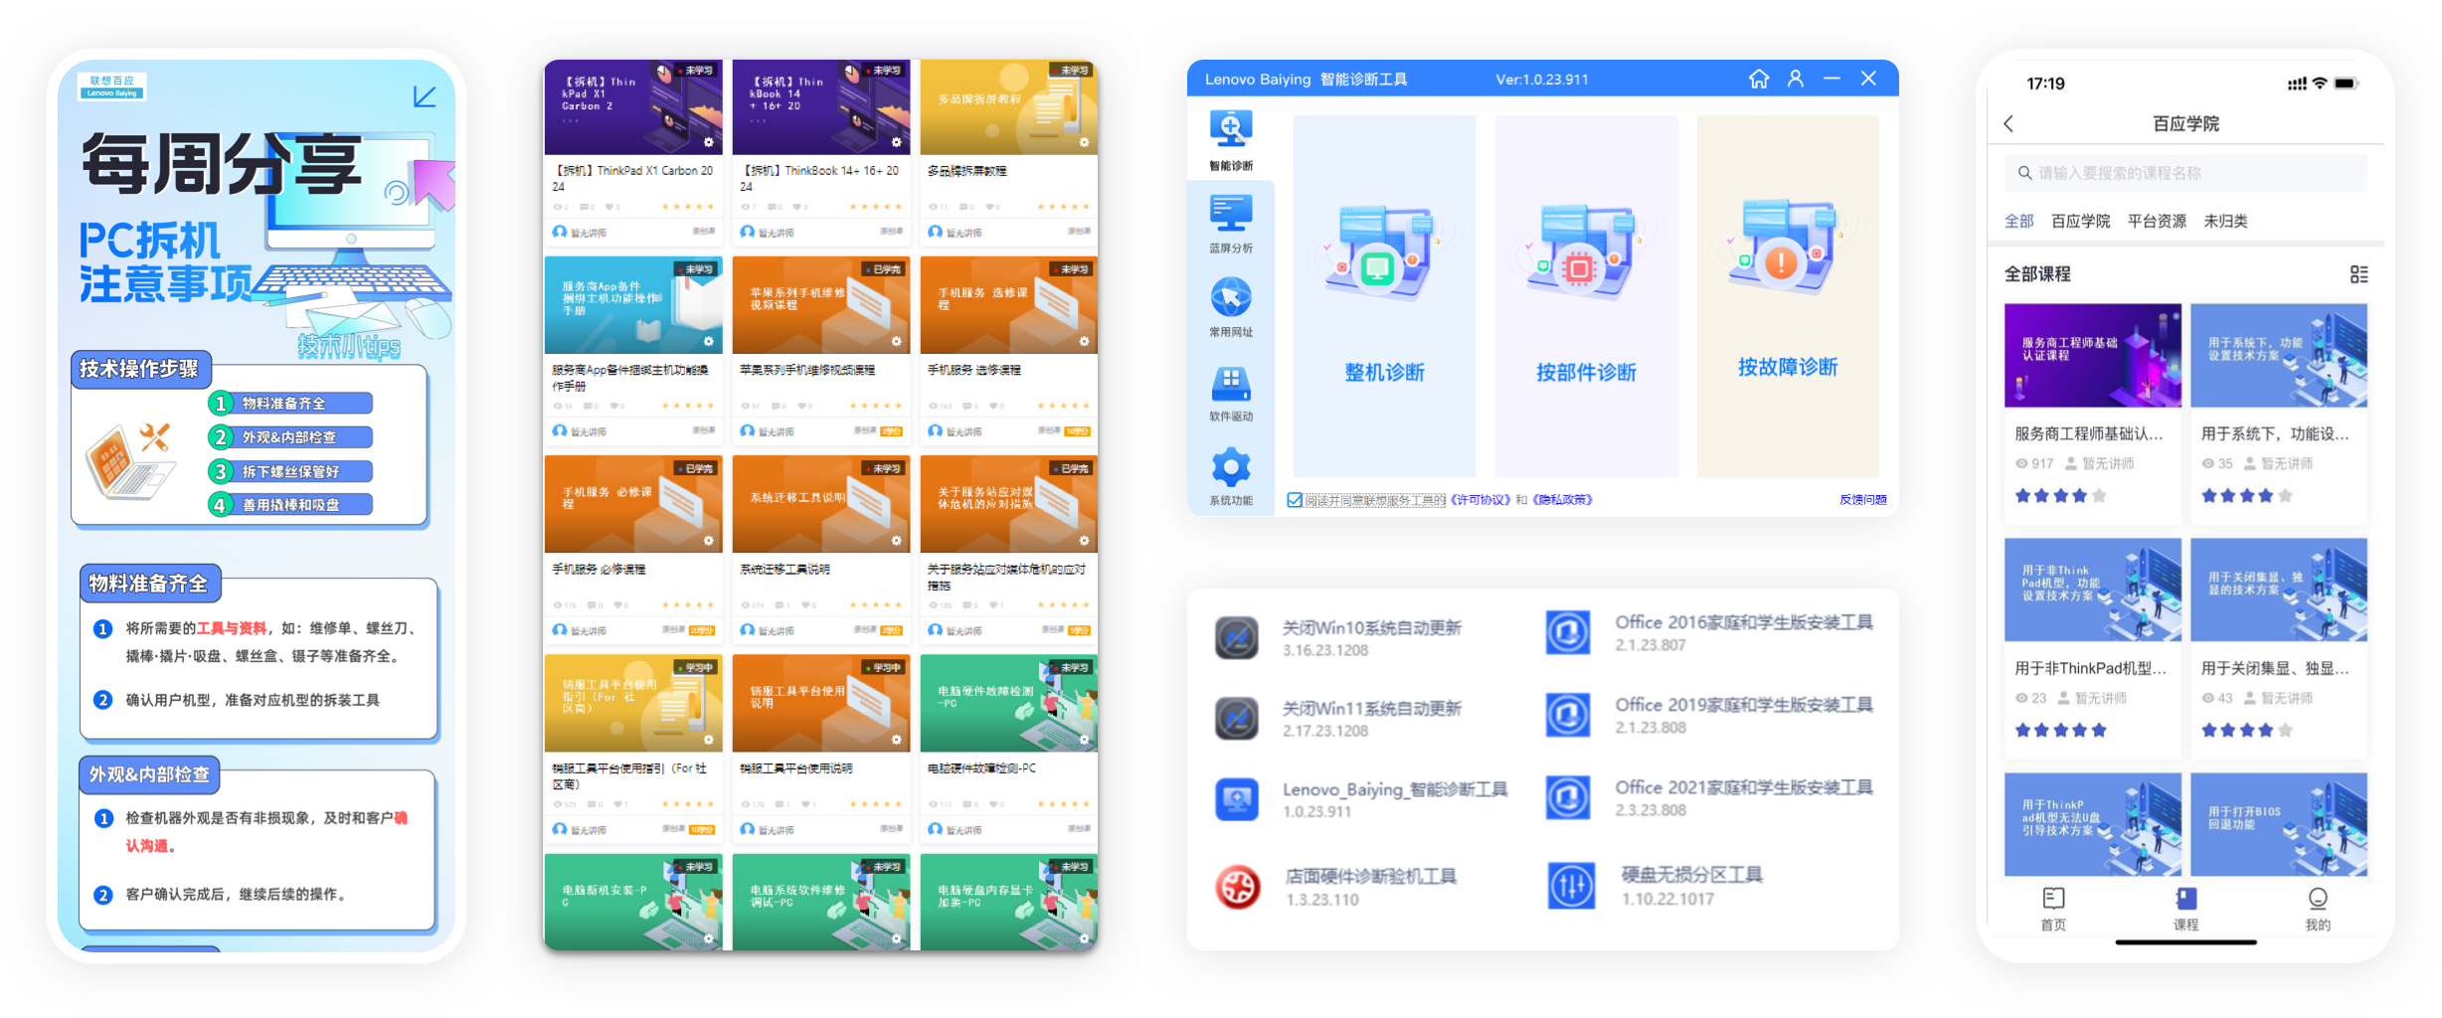Open the 硬盘无损分区工具 icon

click(1572, 886)
